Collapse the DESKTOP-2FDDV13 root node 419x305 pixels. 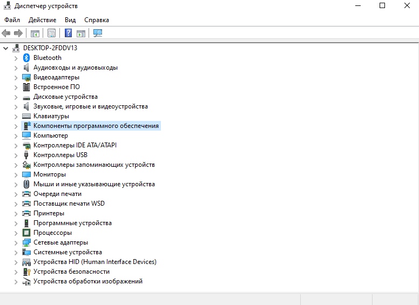5,49
